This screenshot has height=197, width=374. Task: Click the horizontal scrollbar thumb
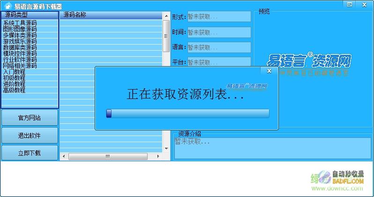(x=108, y=156)
